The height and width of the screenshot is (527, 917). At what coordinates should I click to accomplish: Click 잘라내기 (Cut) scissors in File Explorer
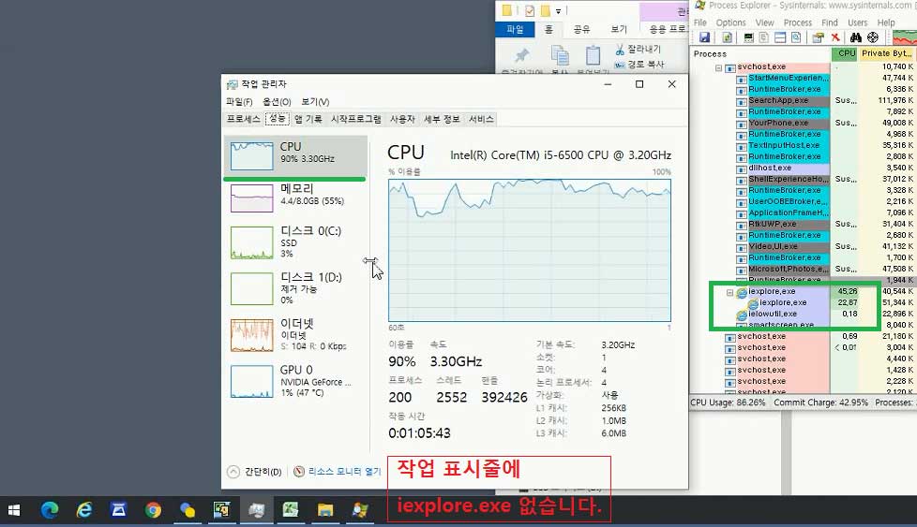pos(638,49)
